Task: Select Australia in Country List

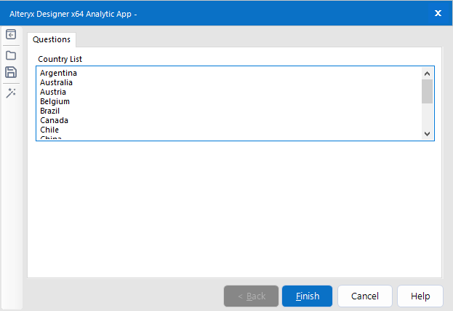Action: (57, 82)
